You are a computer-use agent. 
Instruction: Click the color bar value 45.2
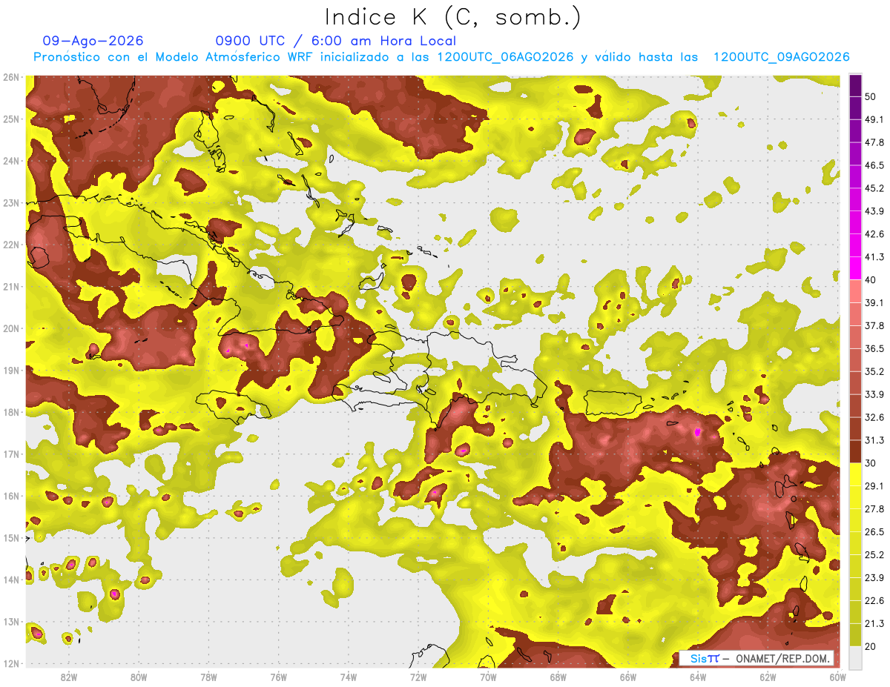pos(874,188)
